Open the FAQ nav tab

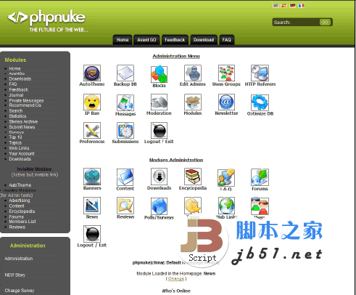(x=226, y=40)
